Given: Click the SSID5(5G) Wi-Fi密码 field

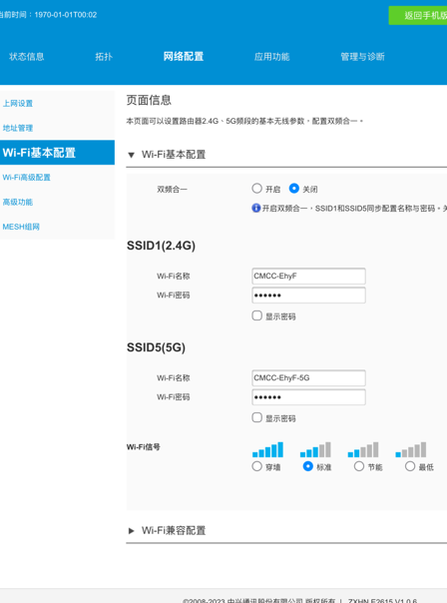Looking at the screenshot, I should coord(308,397).
